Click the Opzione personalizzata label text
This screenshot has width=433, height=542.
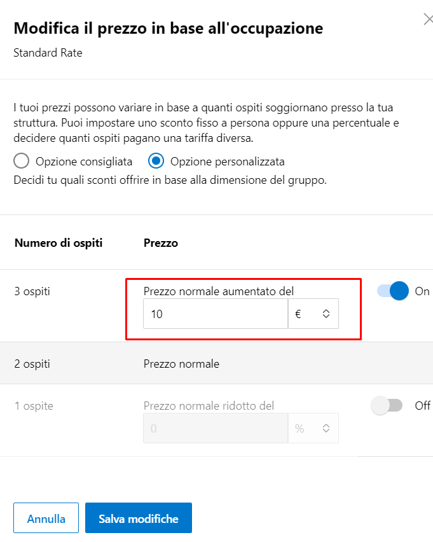[228, 162]
